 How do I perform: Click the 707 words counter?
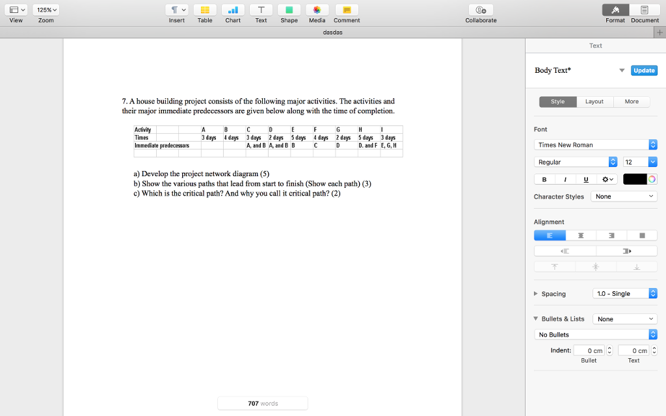tap(263, 404)
